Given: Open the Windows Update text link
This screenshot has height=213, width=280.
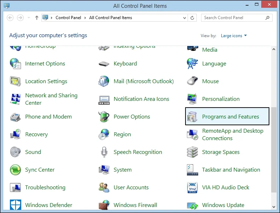Looking at the screenshot, I should 223,205.
